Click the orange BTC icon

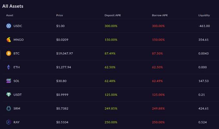coord(9,53)
